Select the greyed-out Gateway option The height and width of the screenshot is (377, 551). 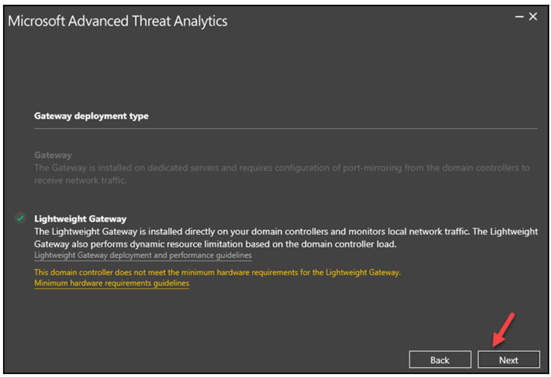pyautogui.click(x=53, y=154)
